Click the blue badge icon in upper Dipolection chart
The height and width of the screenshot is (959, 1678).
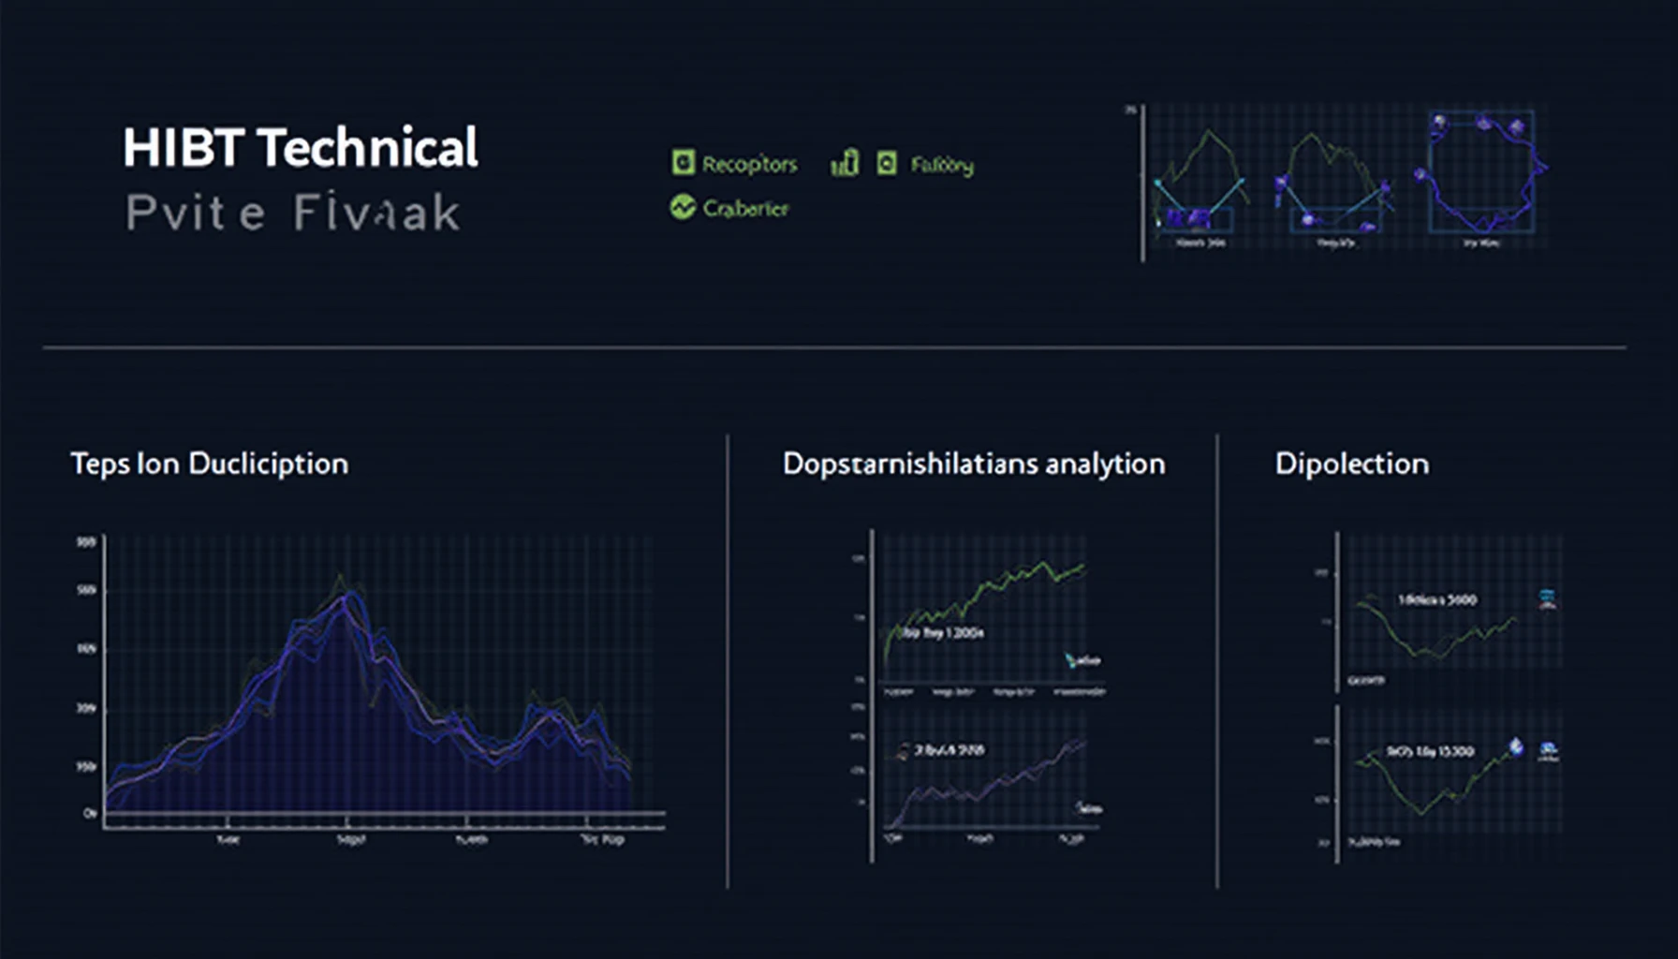(1548, 599)
